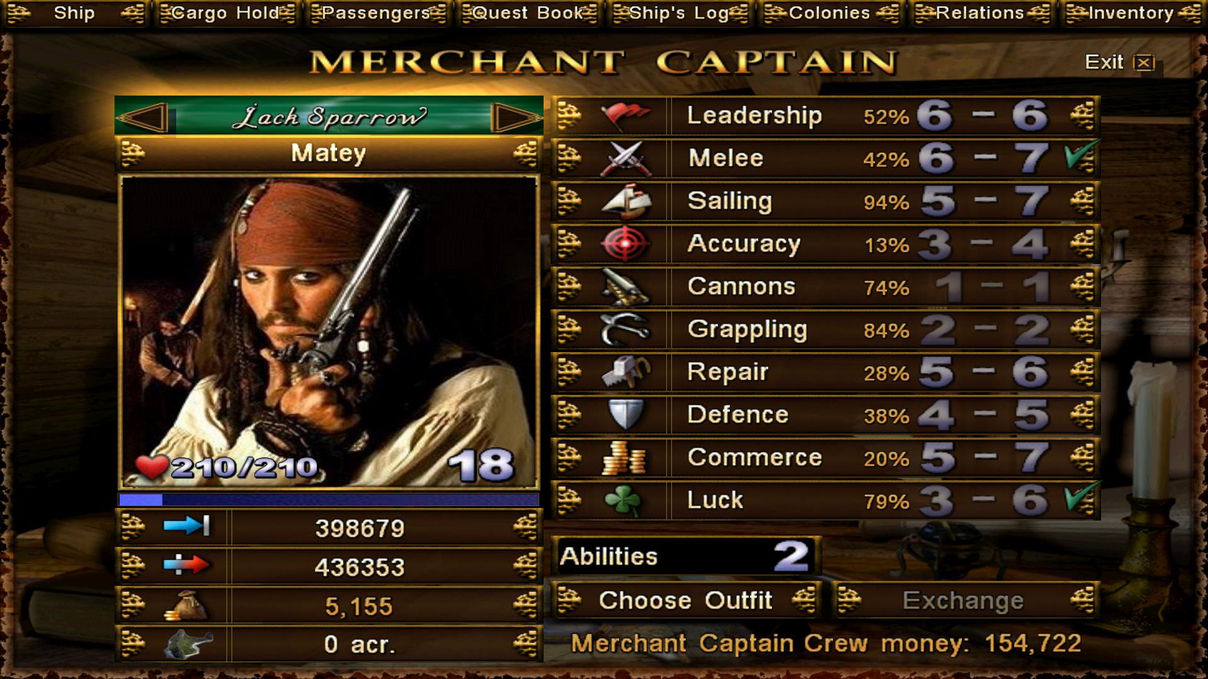Click the Repair saw and hammer icon
The height and width of the screenshot is (679, 1208).
pos(625,372)
